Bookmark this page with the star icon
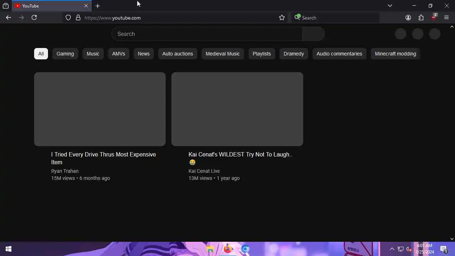Viewport: 455px width, 256px height. (x=282, y=17)
